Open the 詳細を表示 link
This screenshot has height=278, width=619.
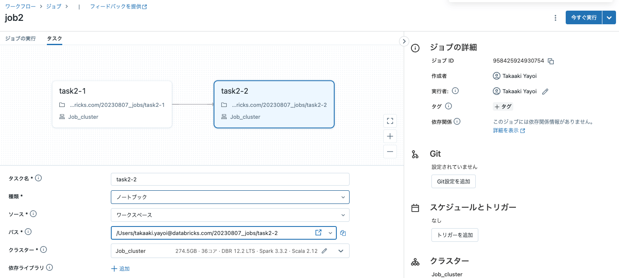tap(509, 131)
